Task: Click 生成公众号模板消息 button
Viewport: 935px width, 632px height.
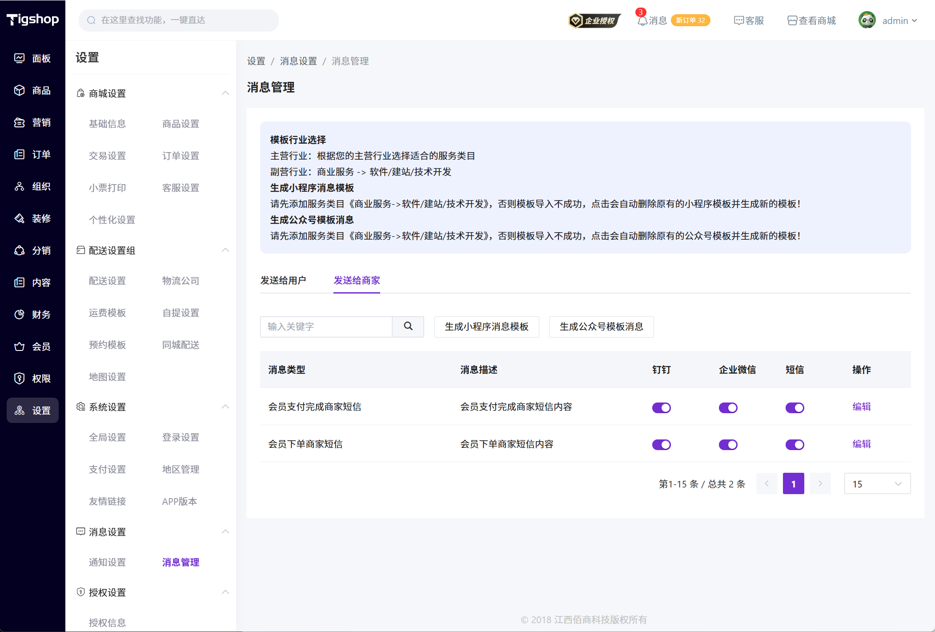Action: tap(601, 326)
